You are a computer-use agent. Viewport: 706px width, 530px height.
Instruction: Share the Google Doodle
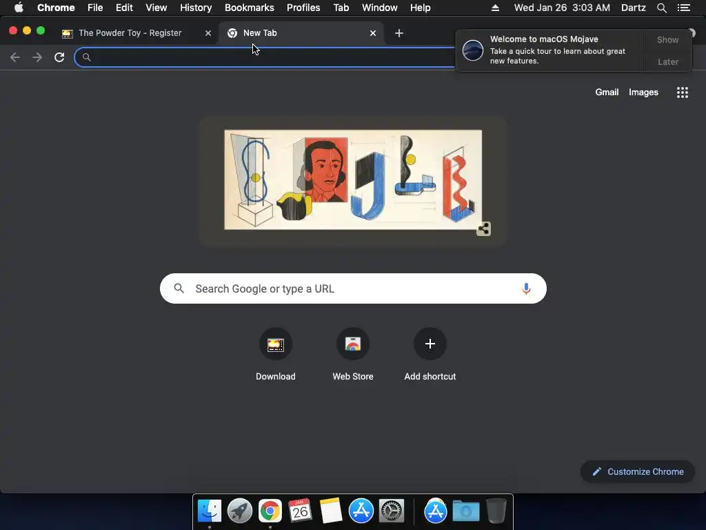click(483, 228)
